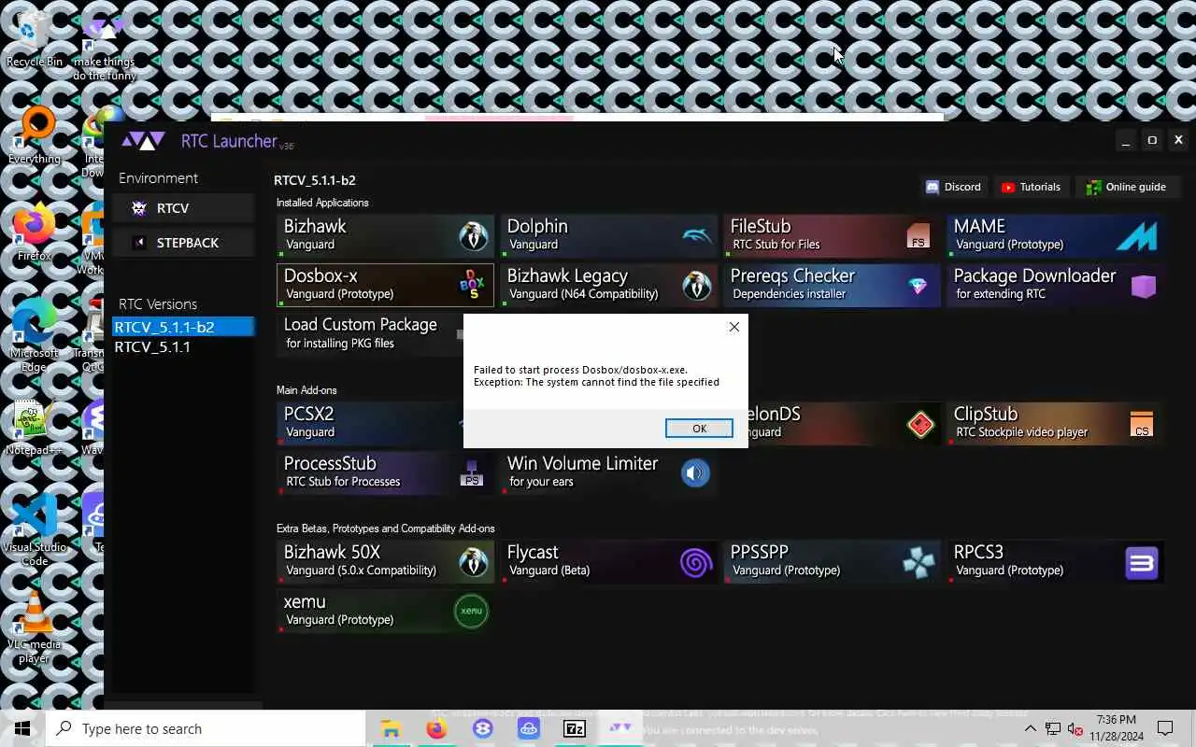Open the Discord link button

click(953, 187)
